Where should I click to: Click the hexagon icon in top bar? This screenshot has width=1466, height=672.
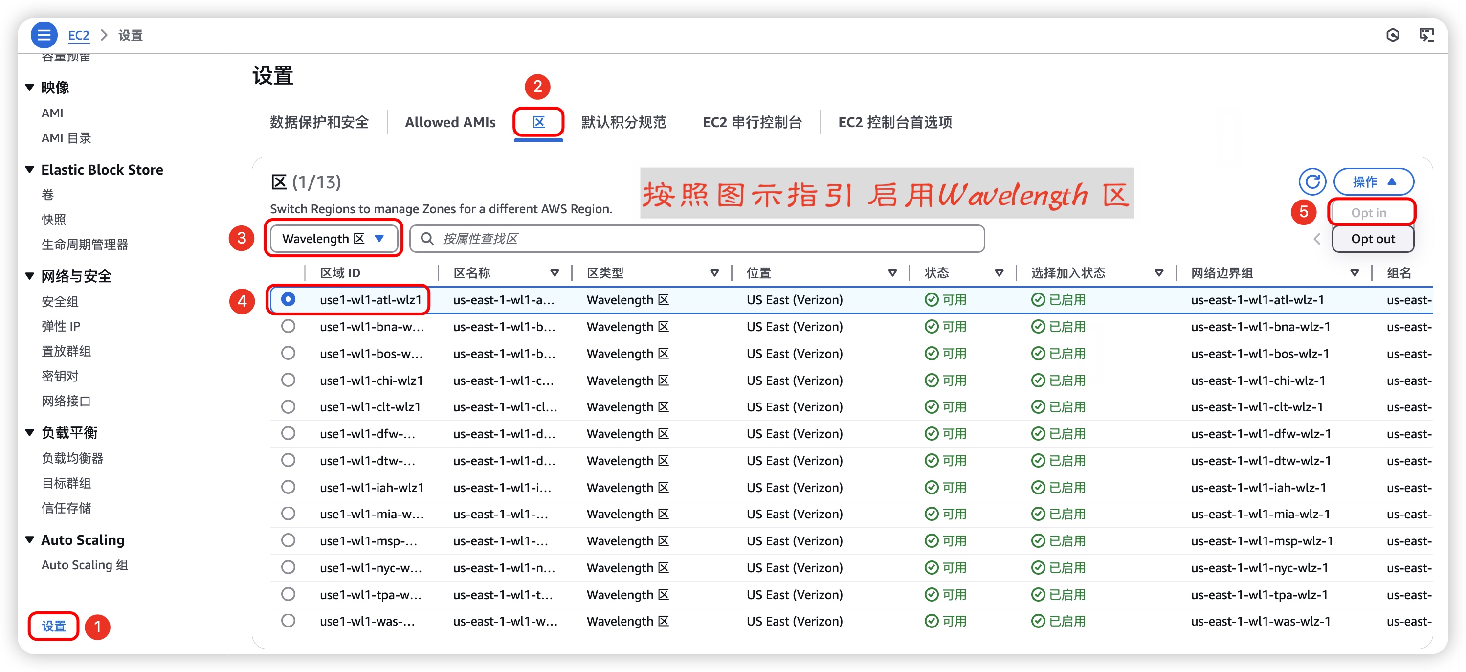tap(1393, 35)
